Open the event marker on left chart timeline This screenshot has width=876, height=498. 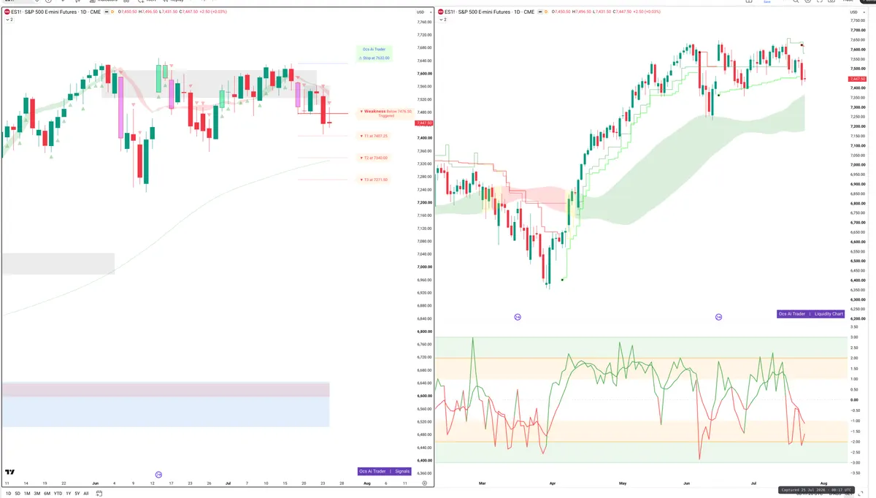[x=159, y=475]
